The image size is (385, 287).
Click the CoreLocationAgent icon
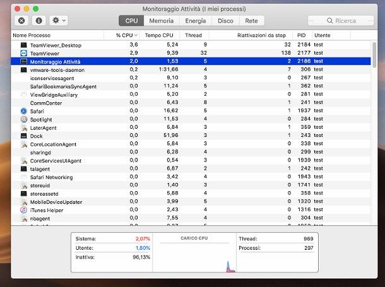(x=23, y=144)
